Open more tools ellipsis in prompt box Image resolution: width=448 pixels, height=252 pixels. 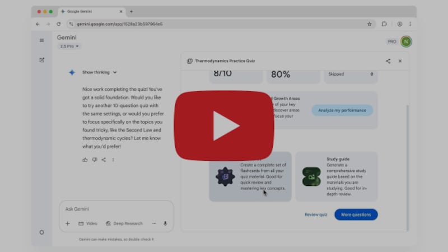pyautogui.click(x=155, y=223)
